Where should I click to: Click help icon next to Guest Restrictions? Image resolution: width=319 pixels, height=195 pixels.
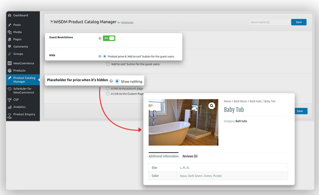pyautogui.click(x=100, y=38)
